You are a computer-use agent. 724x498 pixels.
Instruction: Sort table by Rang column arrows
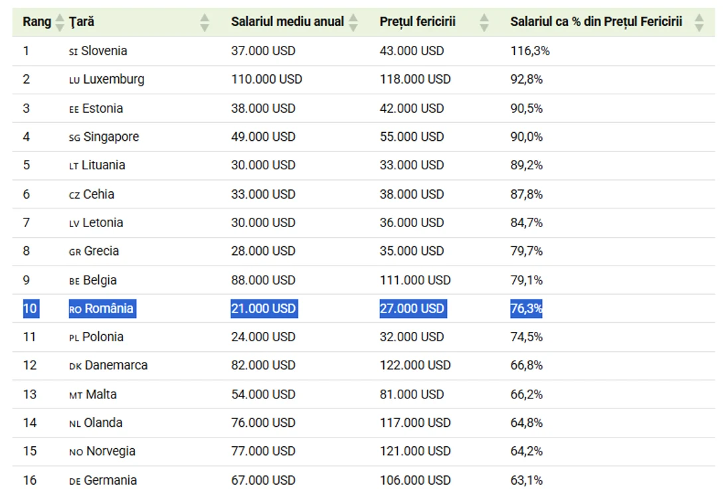pos(60,22)
